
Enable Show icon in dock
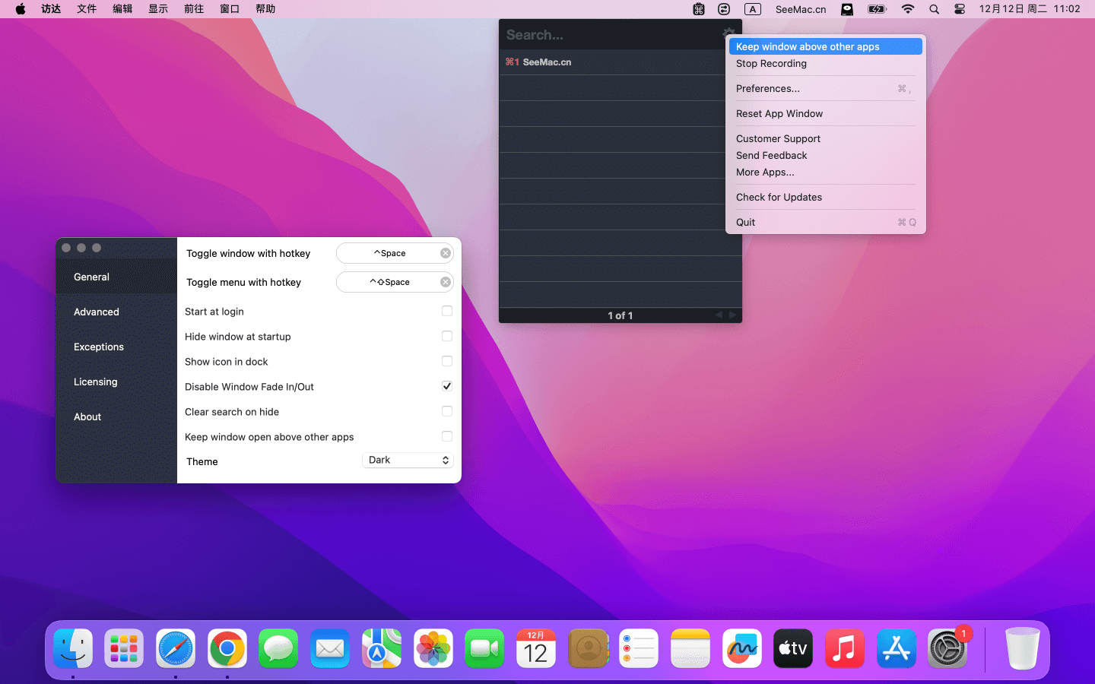(447, 361)
